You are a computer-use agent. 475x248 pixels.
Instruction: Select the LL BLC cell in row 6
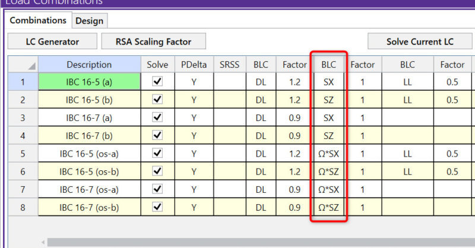(407, 171)
